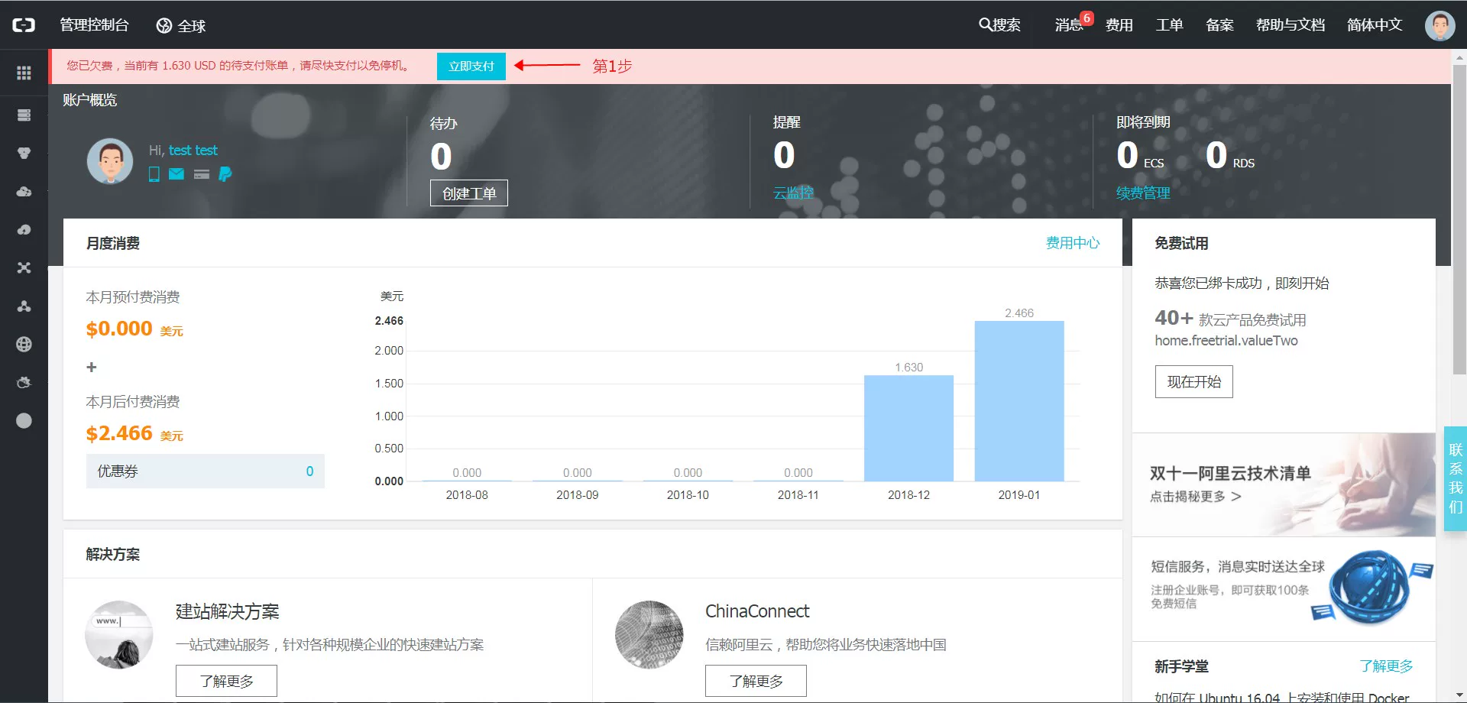
Task: Open the product grid menu in sidebar
Action: pos(24,73)
